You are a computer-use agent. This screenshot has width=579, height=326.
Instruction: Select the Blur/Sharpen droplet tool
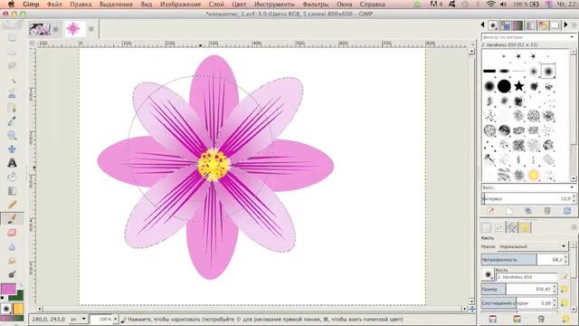[x=12, y=246]
